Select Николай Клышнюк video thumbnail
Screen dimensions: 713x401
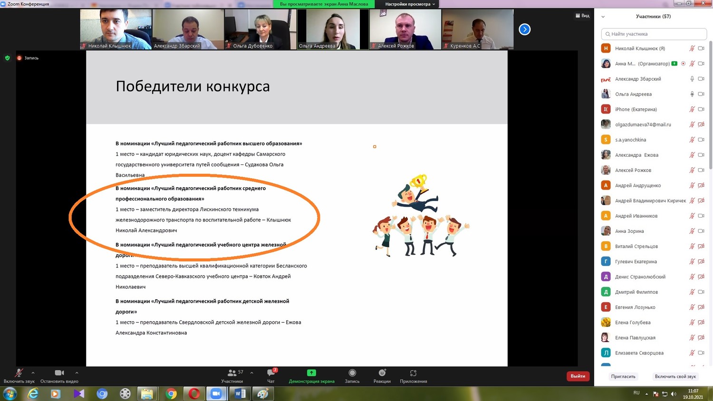click(x=116, y=29)
